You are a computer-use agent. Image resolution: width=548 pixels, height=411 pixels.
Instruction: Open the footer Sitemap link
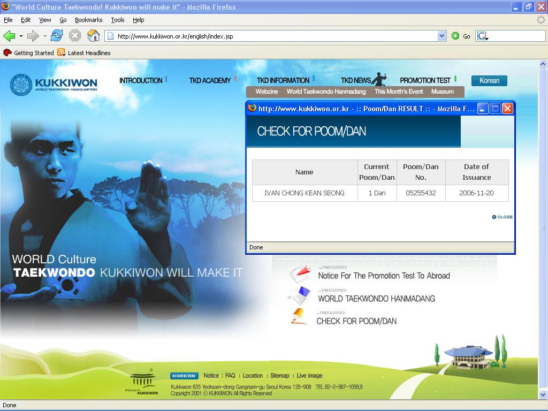279,375
